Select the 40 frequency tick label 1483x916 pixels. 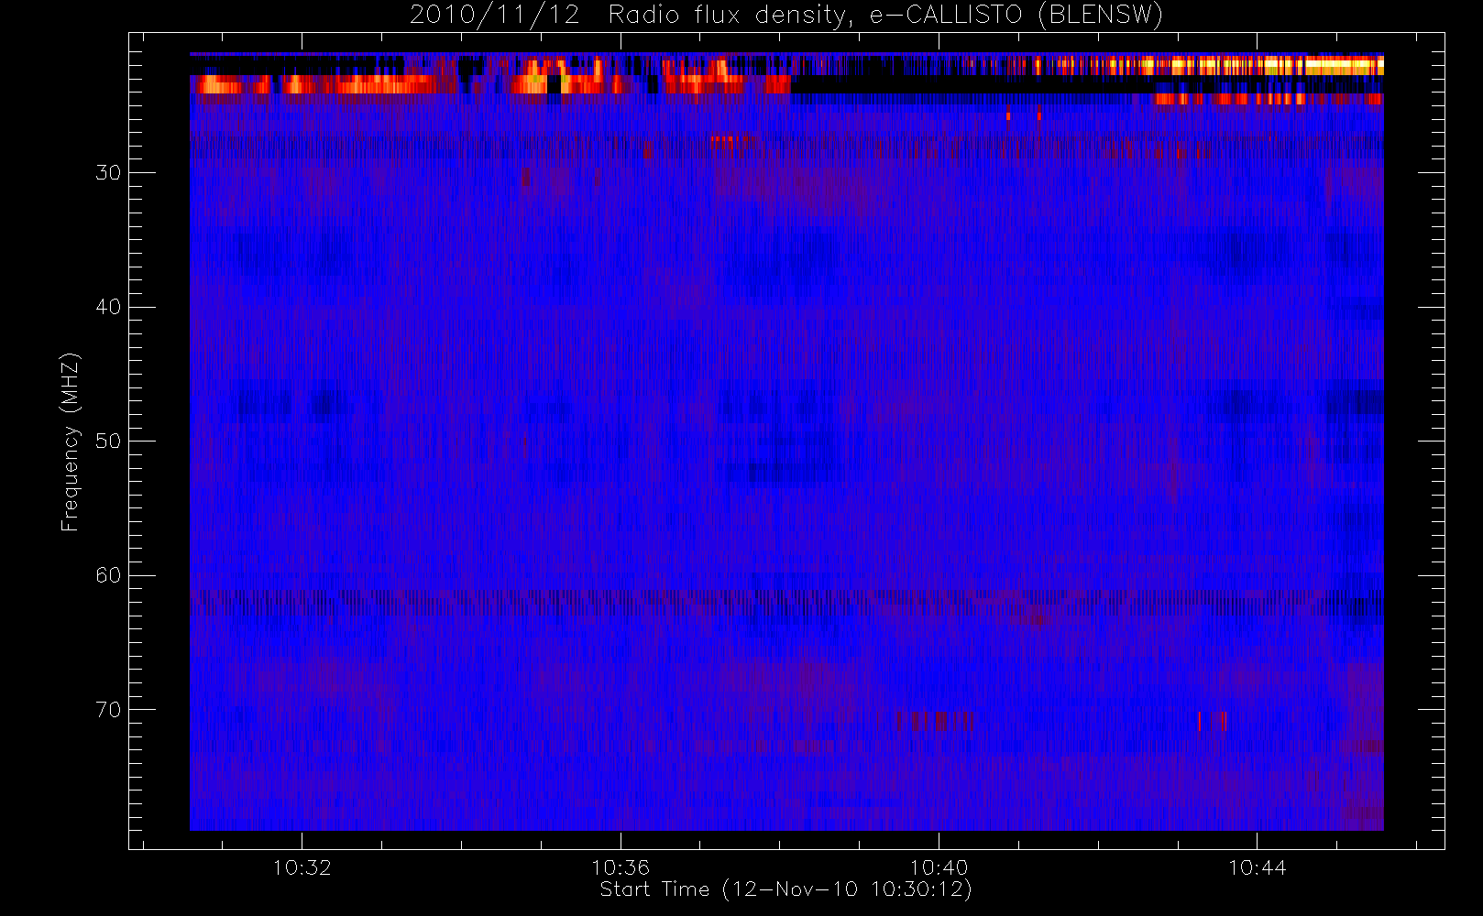tap(108, 307)
